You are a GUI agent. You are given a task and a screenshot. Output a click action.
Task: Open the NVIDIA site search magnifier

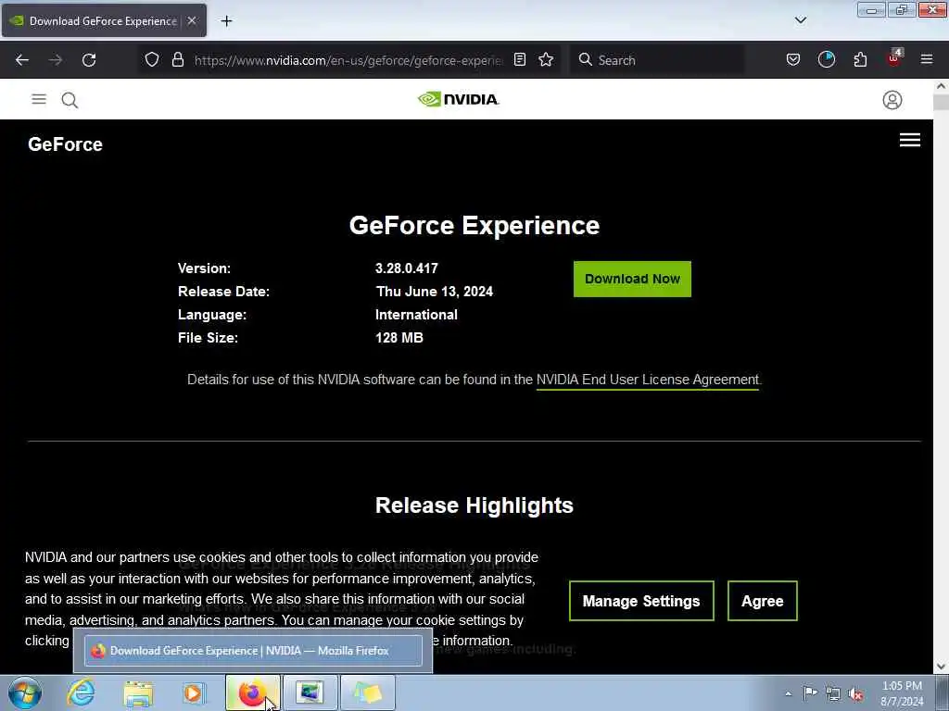pos(70,100)
